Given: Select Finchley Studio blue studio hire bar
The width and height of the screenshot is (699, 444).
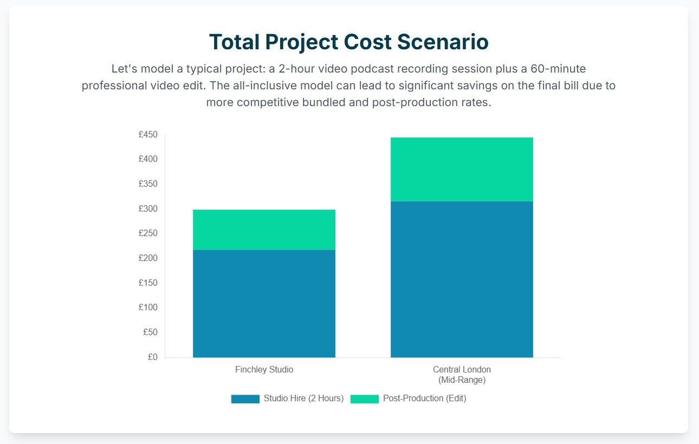Looking at the screenshot, I should [264, 304].
